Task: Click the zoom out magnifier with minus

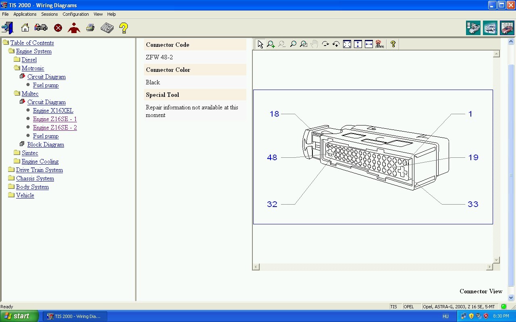Action: click(282, 44)
